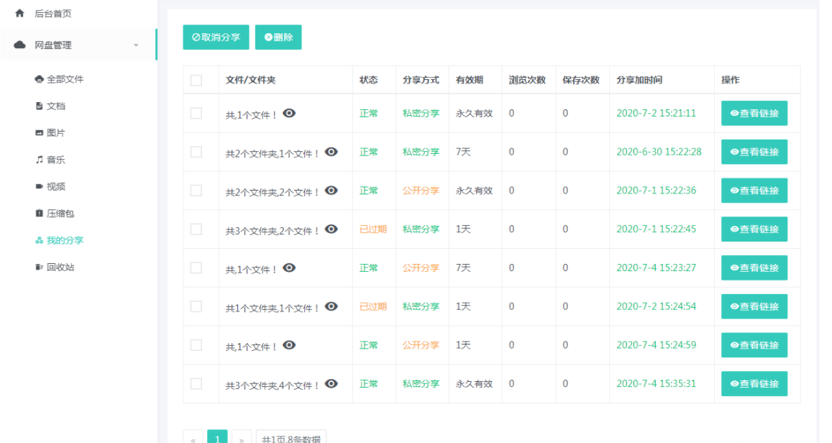832x443 pixels.
Task: Go to previous page arrow
Action: coord(193,438)
